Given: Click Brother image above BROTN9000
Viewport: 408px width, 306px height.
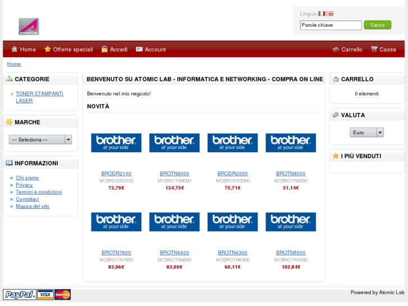Looking at the screenshot, I should click(175, 143).
